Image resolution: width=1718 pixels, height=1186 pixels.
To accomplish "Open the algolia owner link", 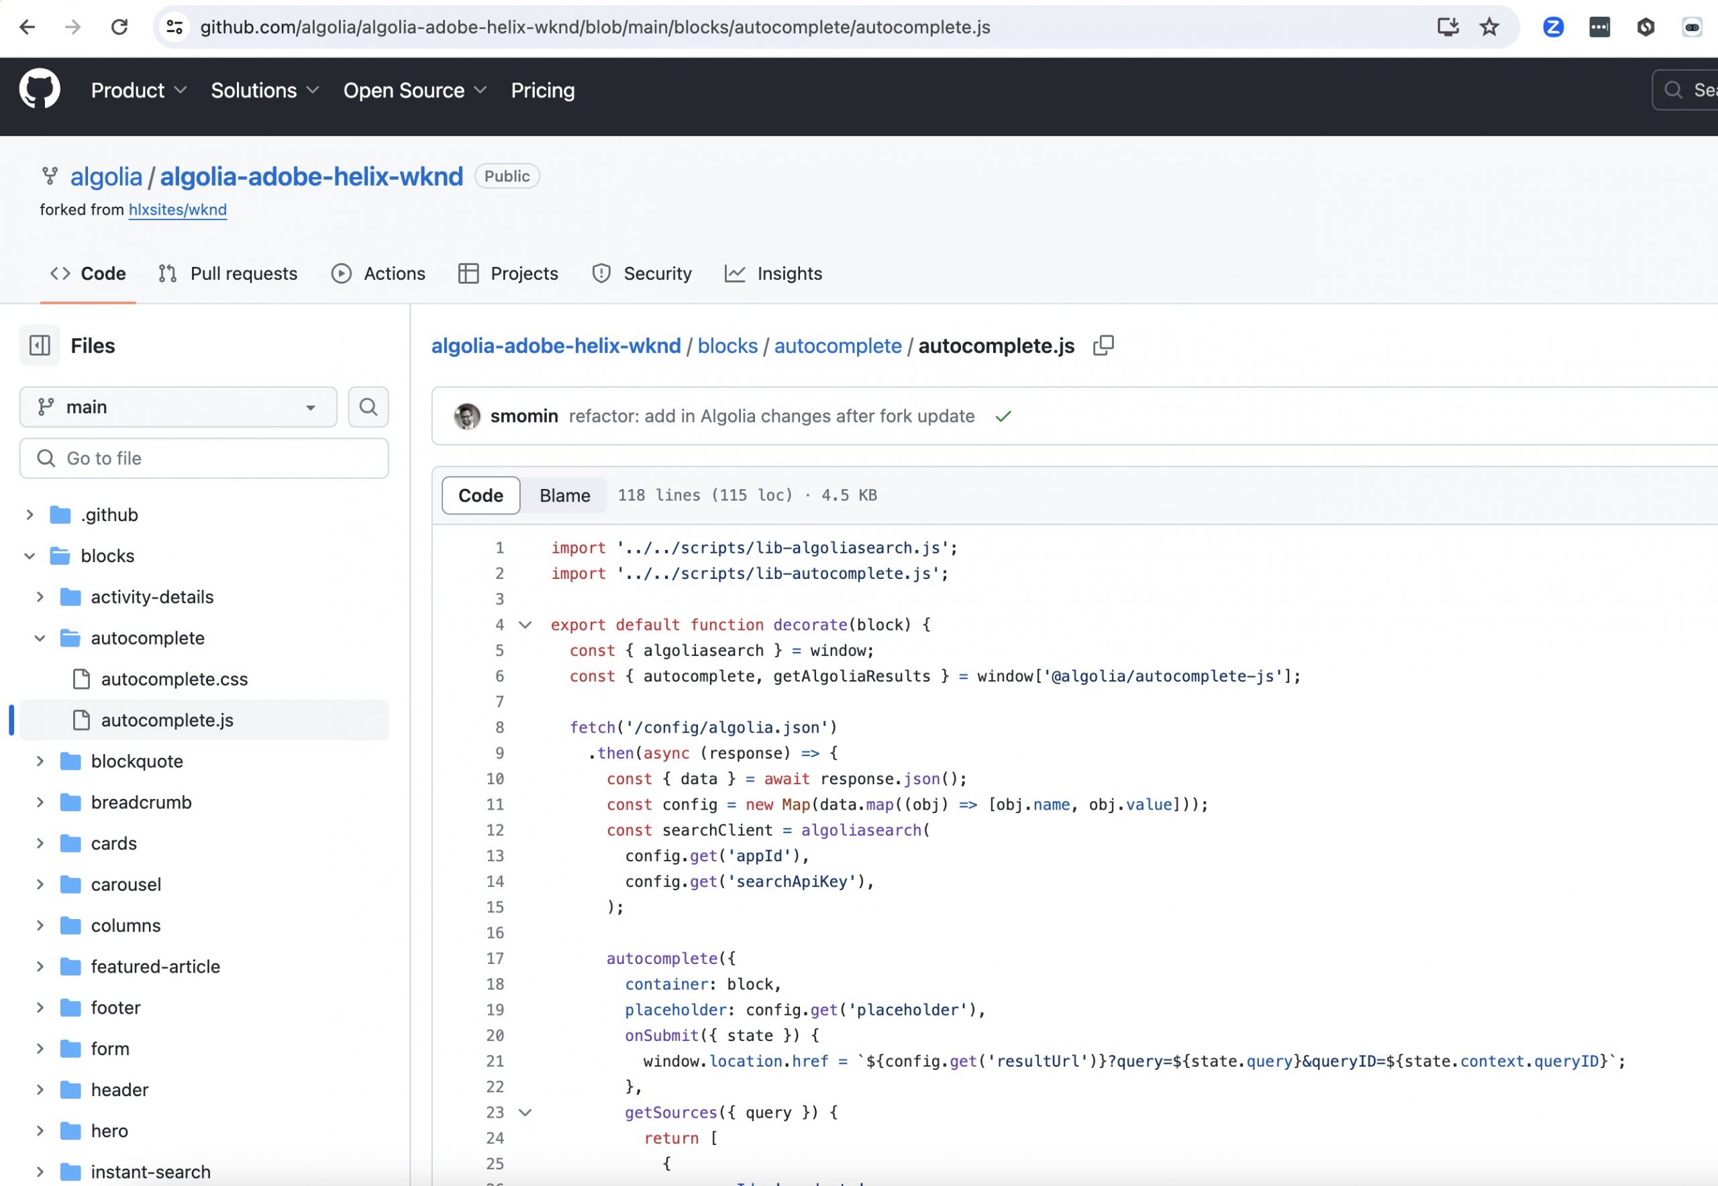I will [106, 177].
